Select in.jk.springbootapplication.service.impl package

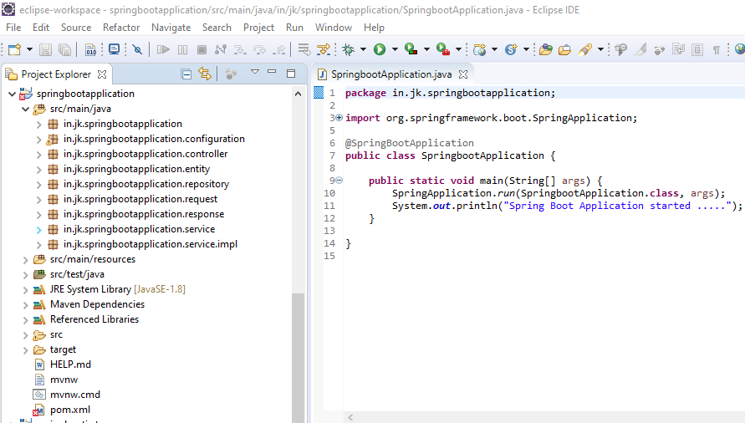pyautogui.click(x=151, y=244)
